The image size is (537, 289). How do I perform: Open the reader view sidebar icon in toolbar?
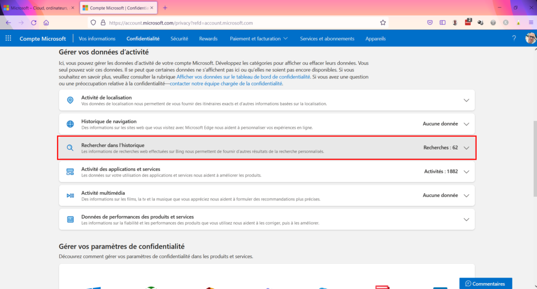coord(443,23)
